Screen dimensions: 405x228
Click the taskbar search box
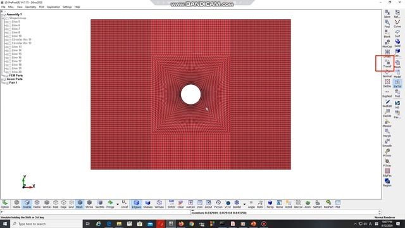point(46,224)
